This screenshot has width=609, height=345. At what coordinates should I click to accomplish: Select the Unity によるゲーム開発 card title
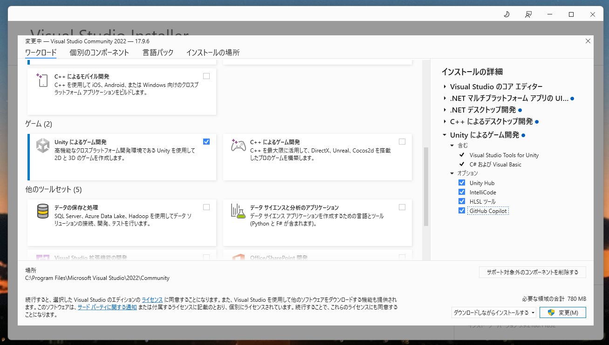click(x=81, y=142)
